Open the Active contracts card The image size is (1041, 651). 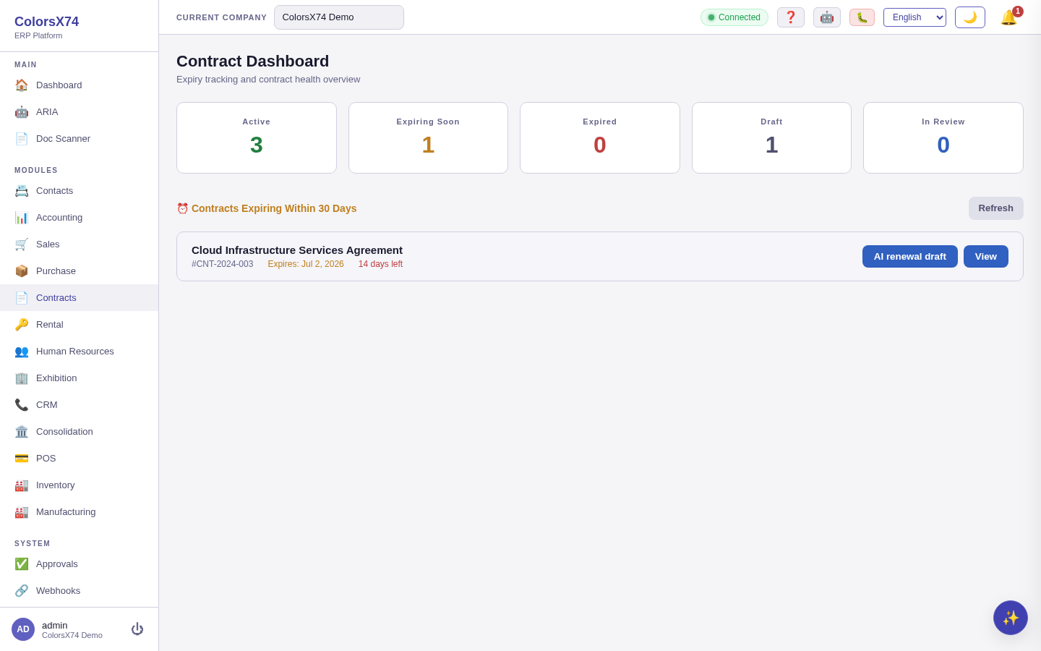tap(257, 137)
